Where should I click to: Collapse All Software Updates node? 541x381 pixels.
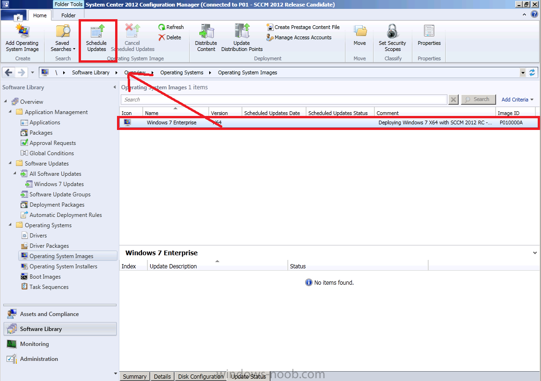15,173
